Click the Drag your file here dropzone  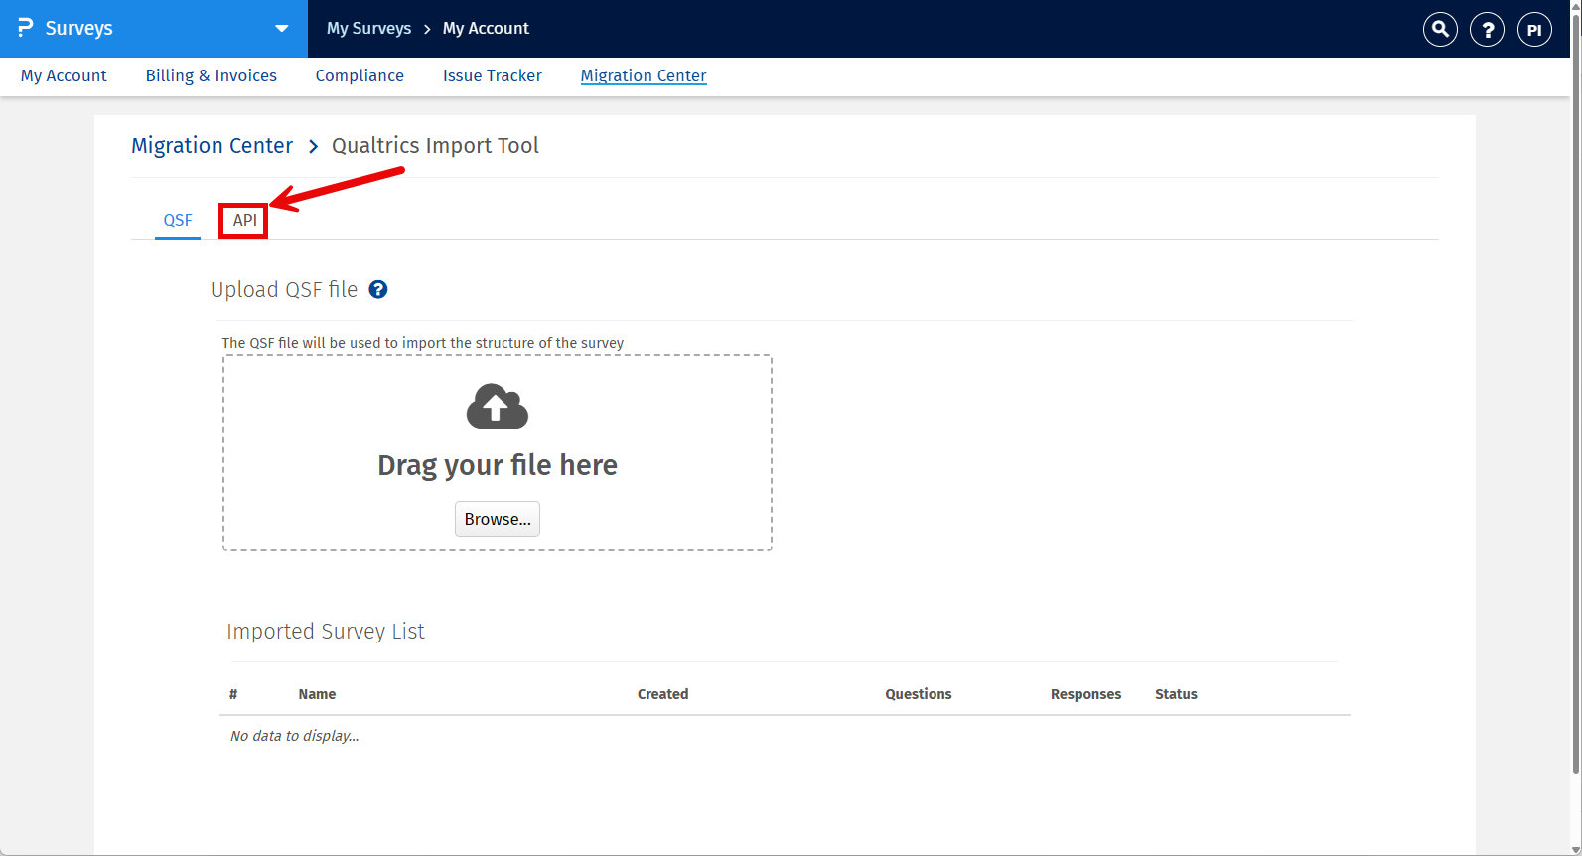point(498,453)
